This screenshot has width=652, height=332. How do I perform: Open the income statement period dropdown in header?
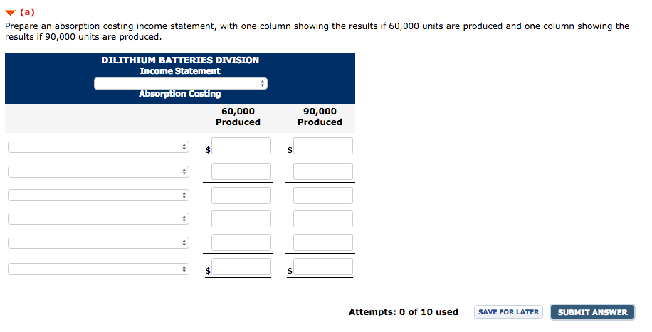click(x=180, y=84)
